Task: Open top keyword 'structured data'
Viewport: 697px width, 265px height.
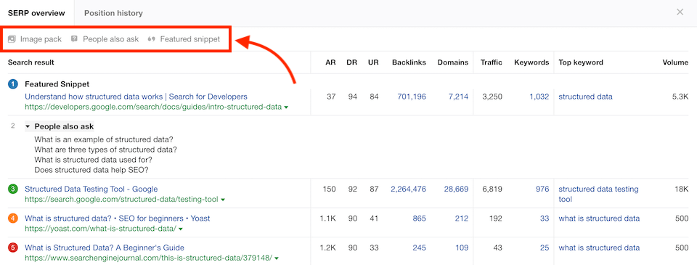Action: (x=585, y=97)
